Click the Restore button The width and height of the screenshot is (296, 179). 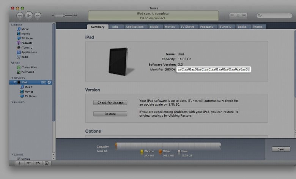pyautogui.click(x=110, y=114)
